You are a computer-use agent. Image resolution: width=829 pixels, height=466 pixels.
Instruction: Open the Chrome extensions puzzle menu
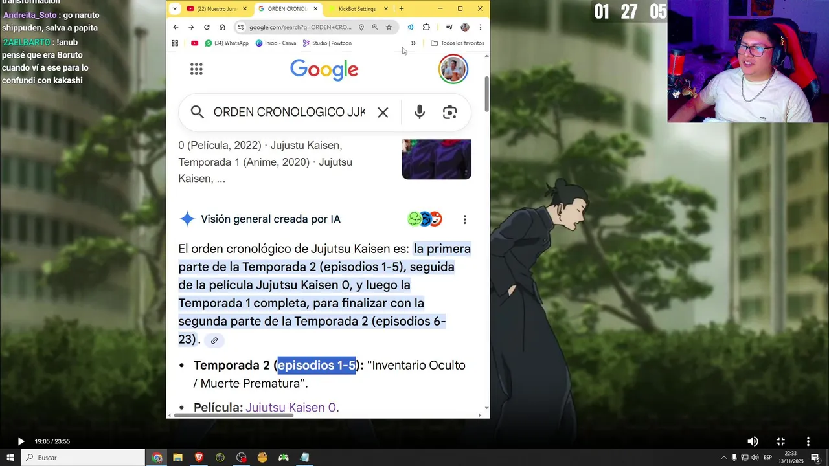[426, 27]
